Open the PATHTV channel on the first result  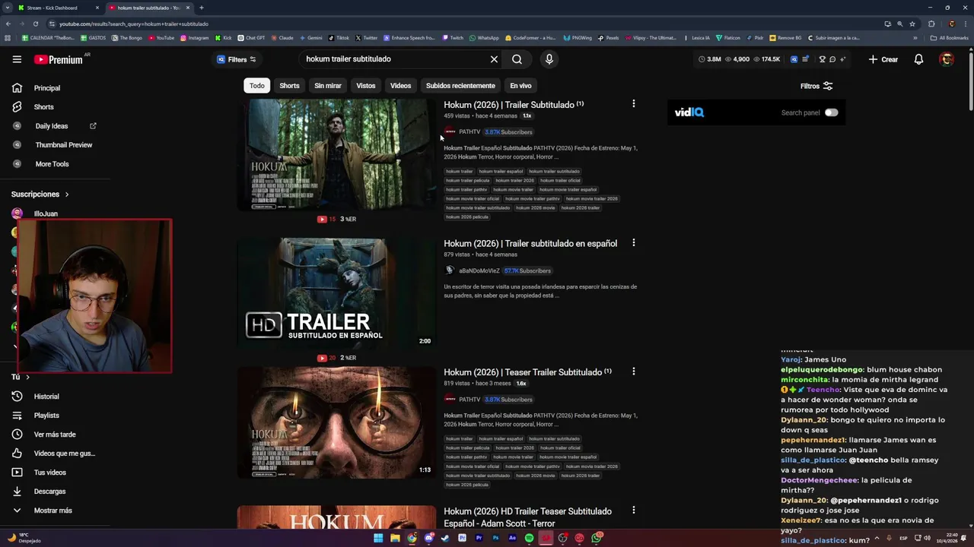coord(469,132)
